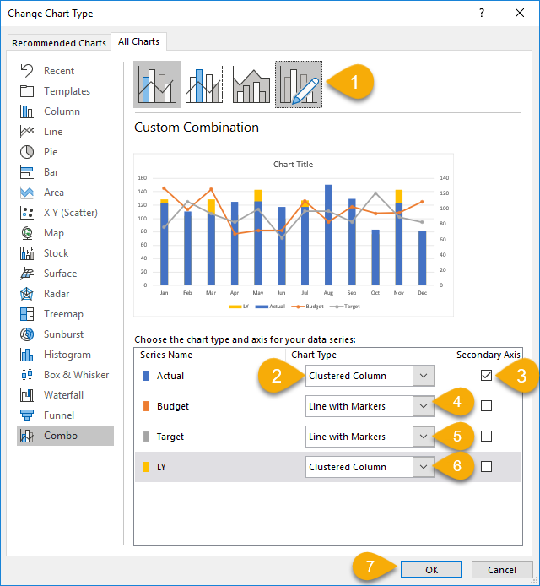The width and height of the screenshot is (540, 586).
Task: Select the Custom Combination chart icon
Action: point(299,84)
